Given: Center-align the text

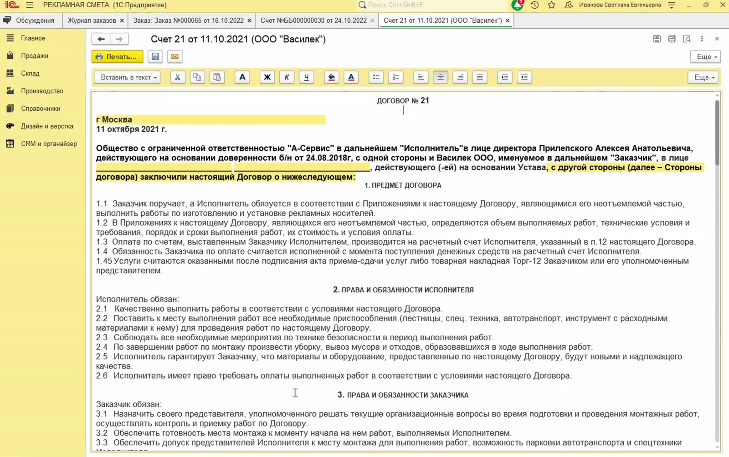Looking at the screenshot, I should [440, 77].
